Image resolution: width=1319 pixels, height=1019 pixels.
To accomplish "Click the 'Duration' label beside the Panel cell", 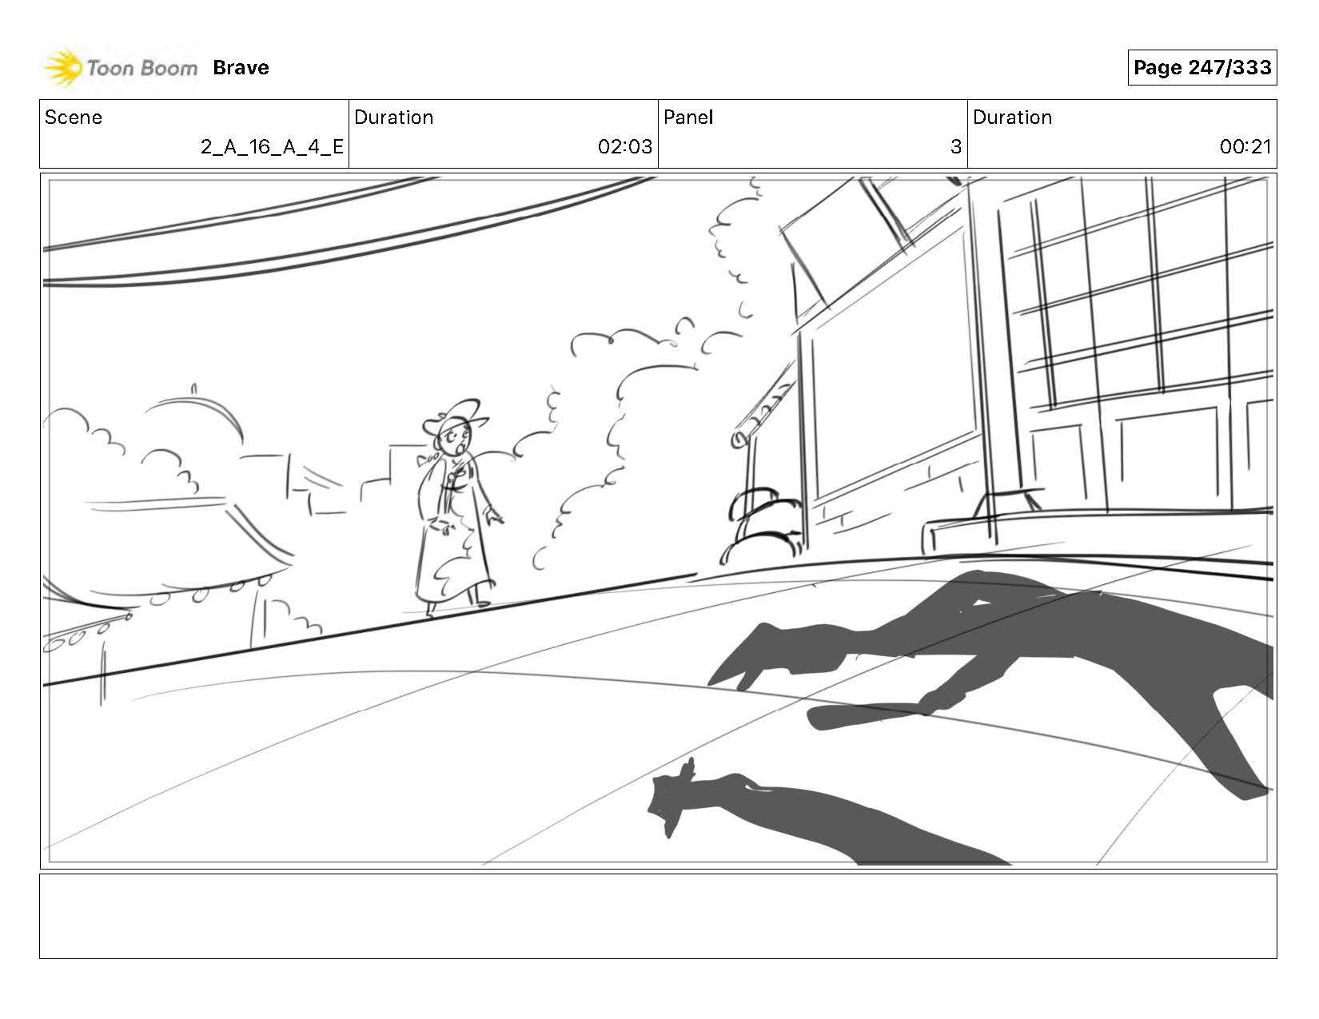I will [x=1012, y=117].
